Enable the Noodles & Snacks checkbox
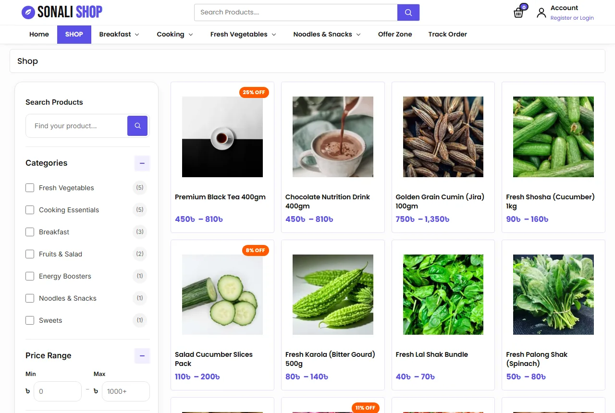 coord(30,298)
